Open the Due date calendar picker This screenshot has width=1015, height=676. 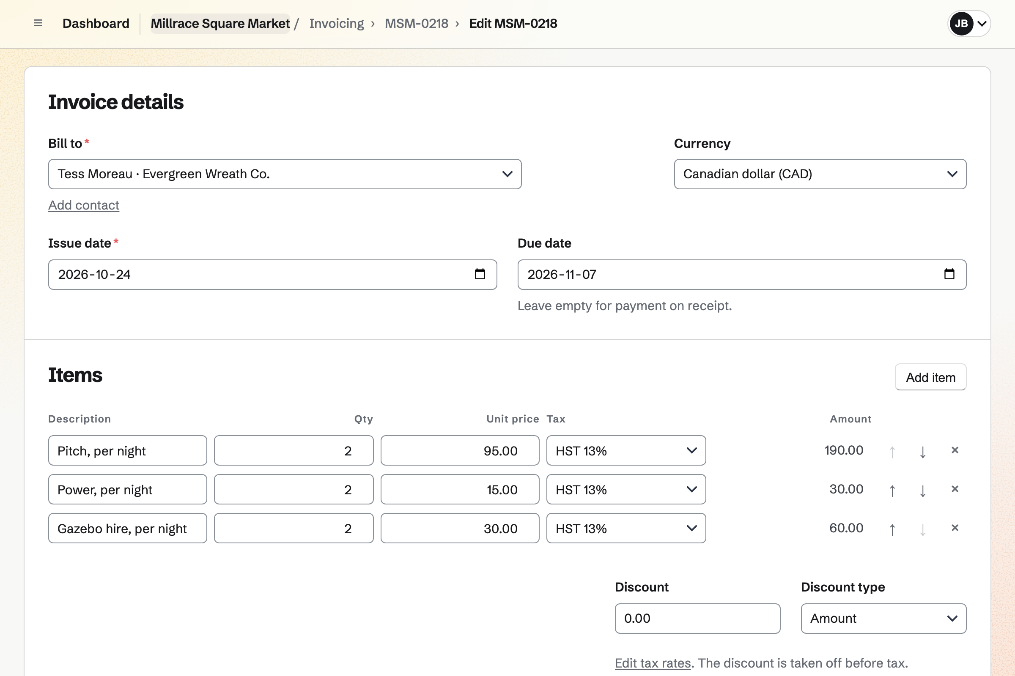coord(949,274)
